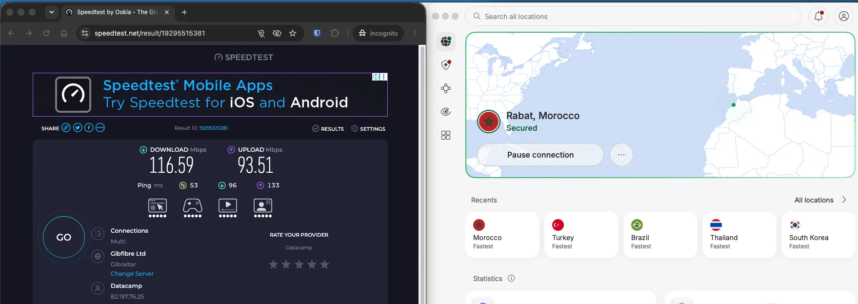Click the Gibfibre server globe icon
Viewport: 858px width, 304px height.
98,256
